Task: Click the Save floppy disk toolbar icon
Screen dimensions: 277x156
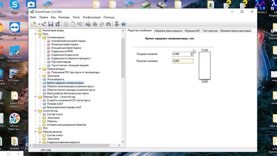Action: pyautogui.click(x=51, y=24)
